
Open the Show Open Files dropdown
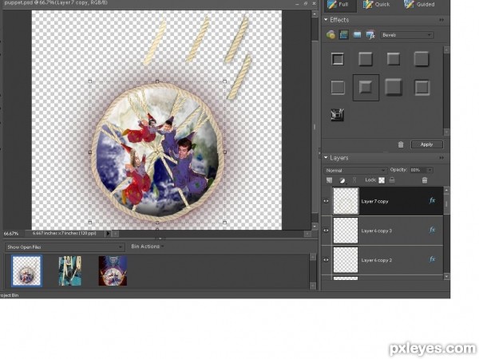click(x=64, y=247)
